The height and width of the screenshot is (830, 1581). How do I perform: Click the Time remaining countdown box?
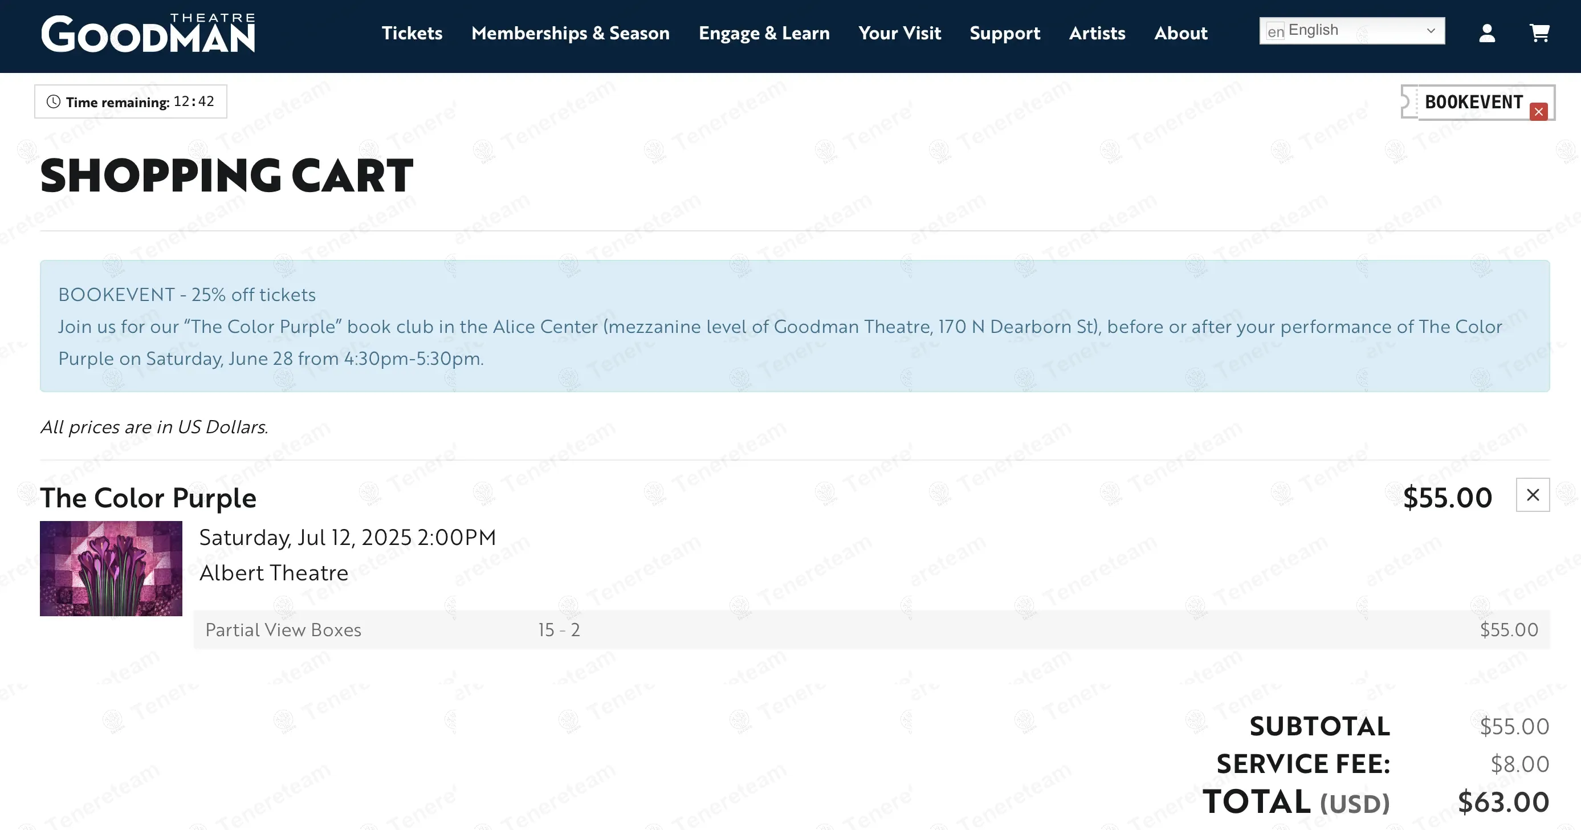(x=131, y=102)
